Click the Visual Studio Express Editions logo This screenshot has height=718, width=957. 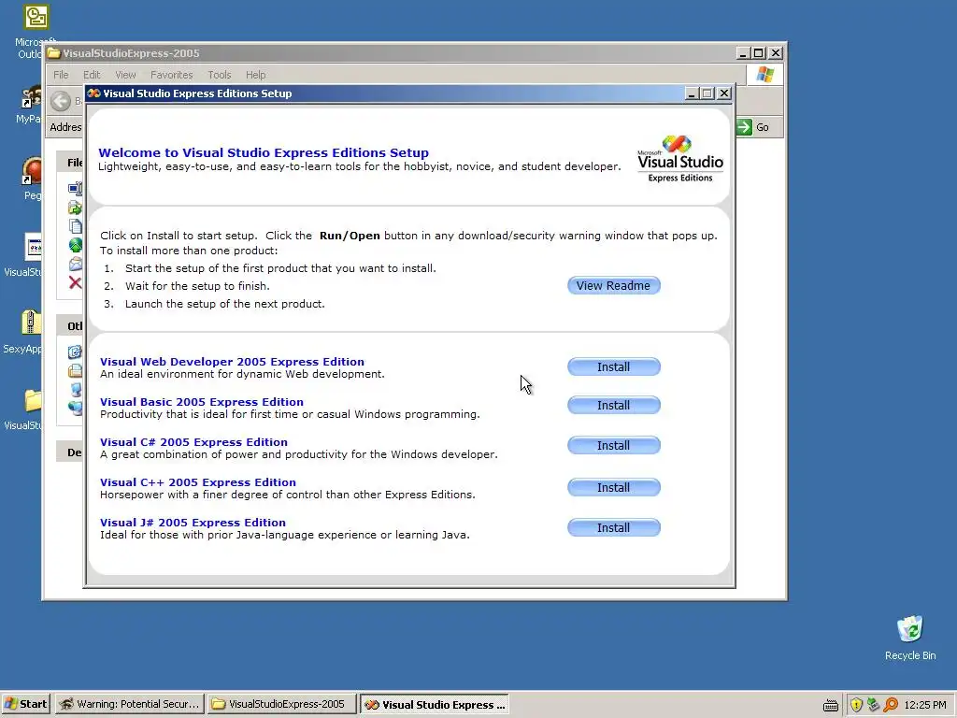(680, 159)
